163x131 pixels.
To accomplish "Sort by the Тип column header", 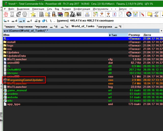I will click(118, 35).
